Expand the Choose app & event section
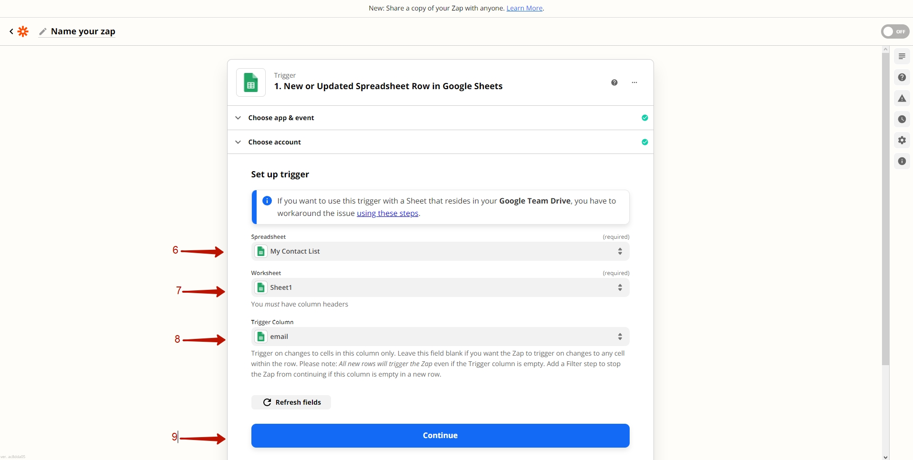The height and width of the screenshot is (460, 913). click(281, 118)
